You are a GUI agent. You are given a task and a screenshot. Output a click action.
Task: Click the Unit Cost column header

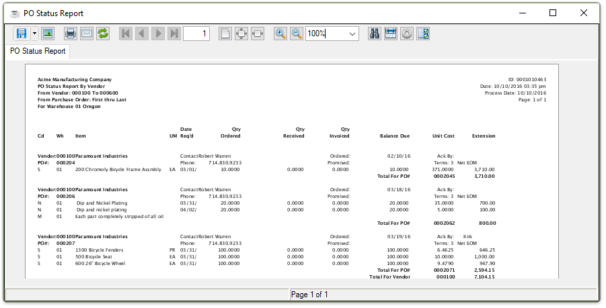click(443, 136)
